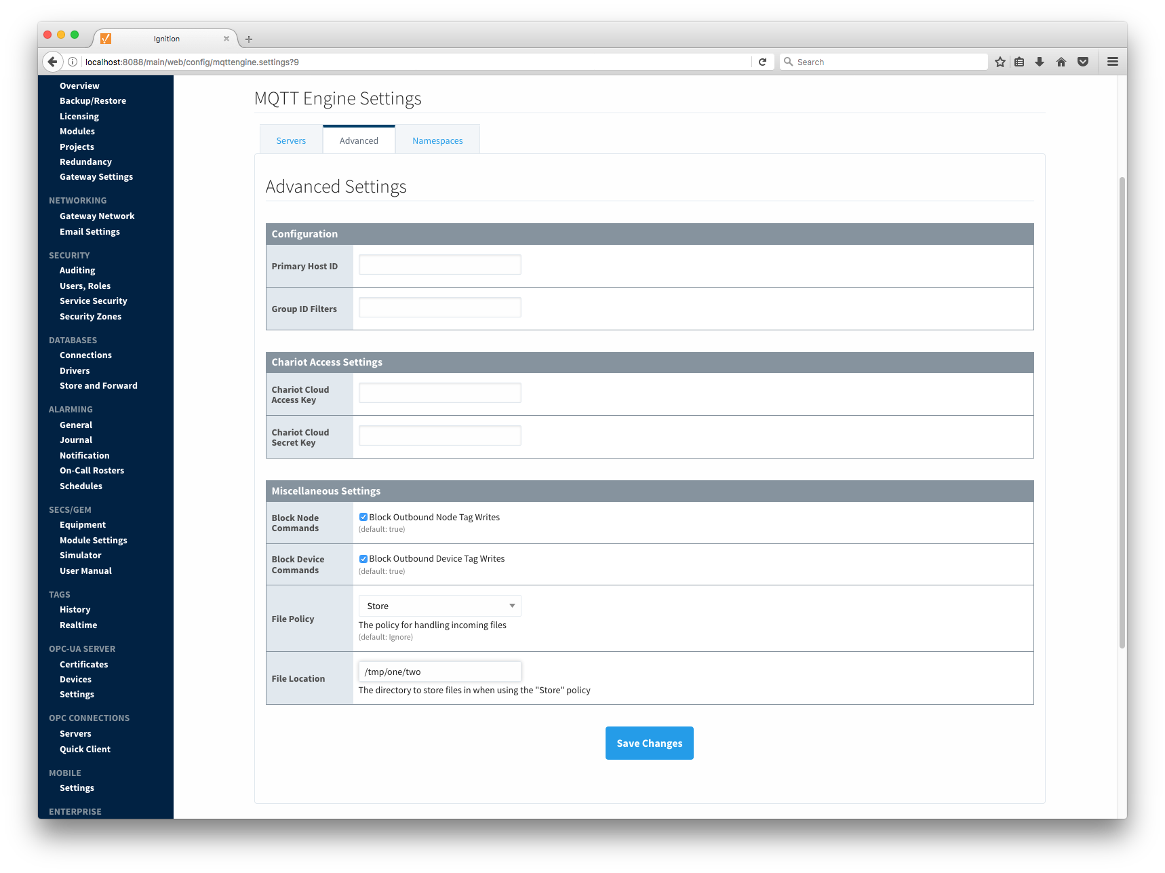Open Equipment under SECS/GEM

point(83,525)
